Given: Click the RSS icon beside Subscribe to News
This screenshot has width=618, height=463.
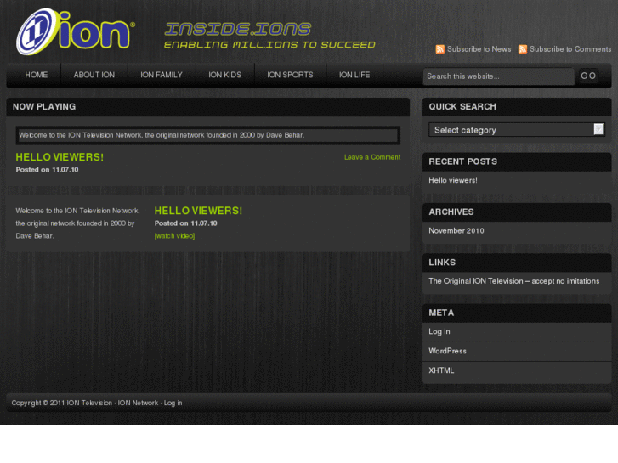Looking at the screenshot, I should (439, 49).
